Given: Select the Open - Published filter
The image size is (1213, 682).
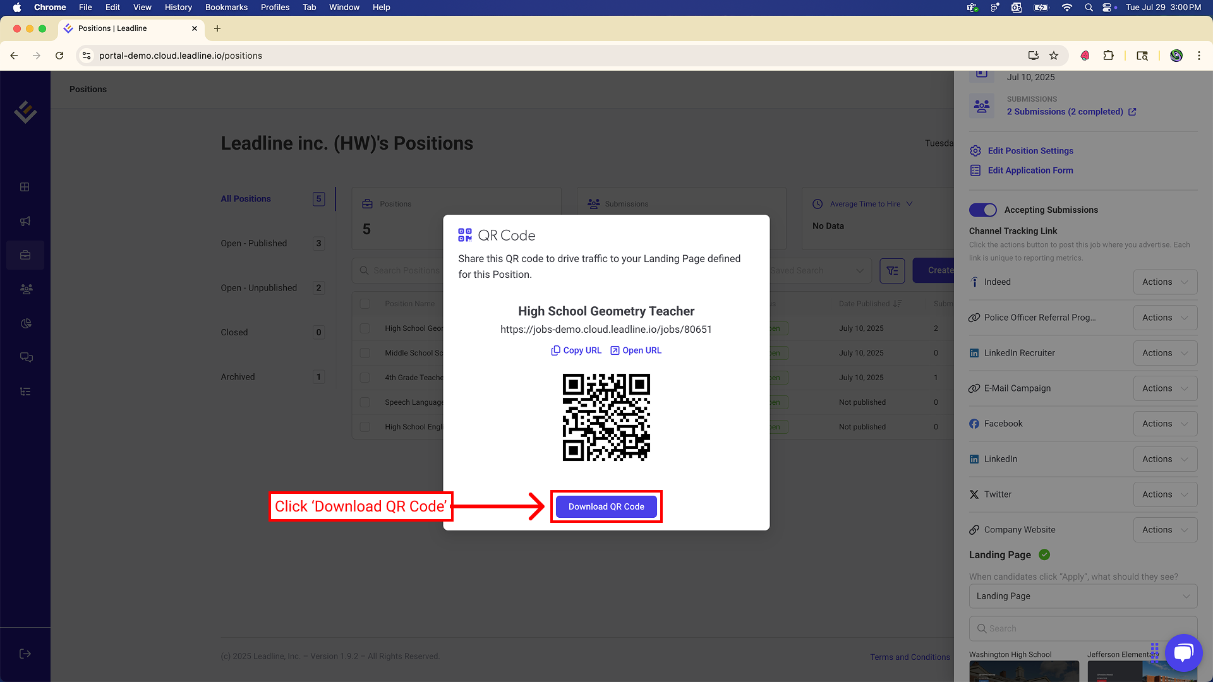Looking at the screenshot, I should point(272,243).
